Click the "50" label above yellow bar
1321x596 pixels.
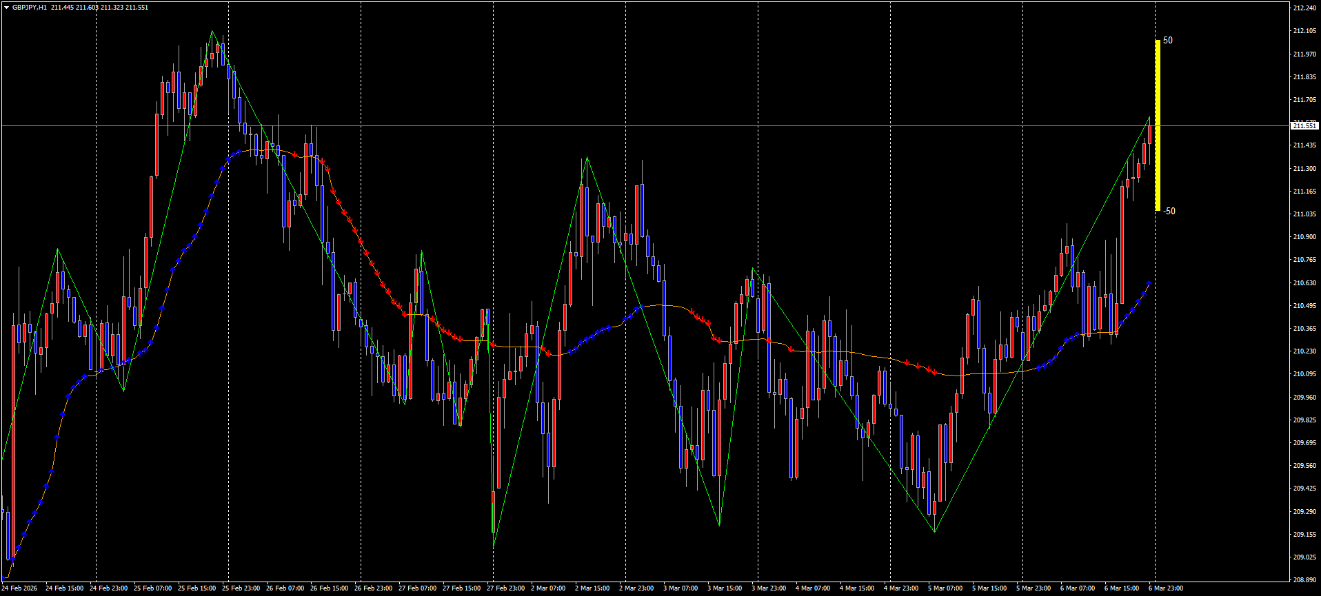click(x=1168, y=41)
